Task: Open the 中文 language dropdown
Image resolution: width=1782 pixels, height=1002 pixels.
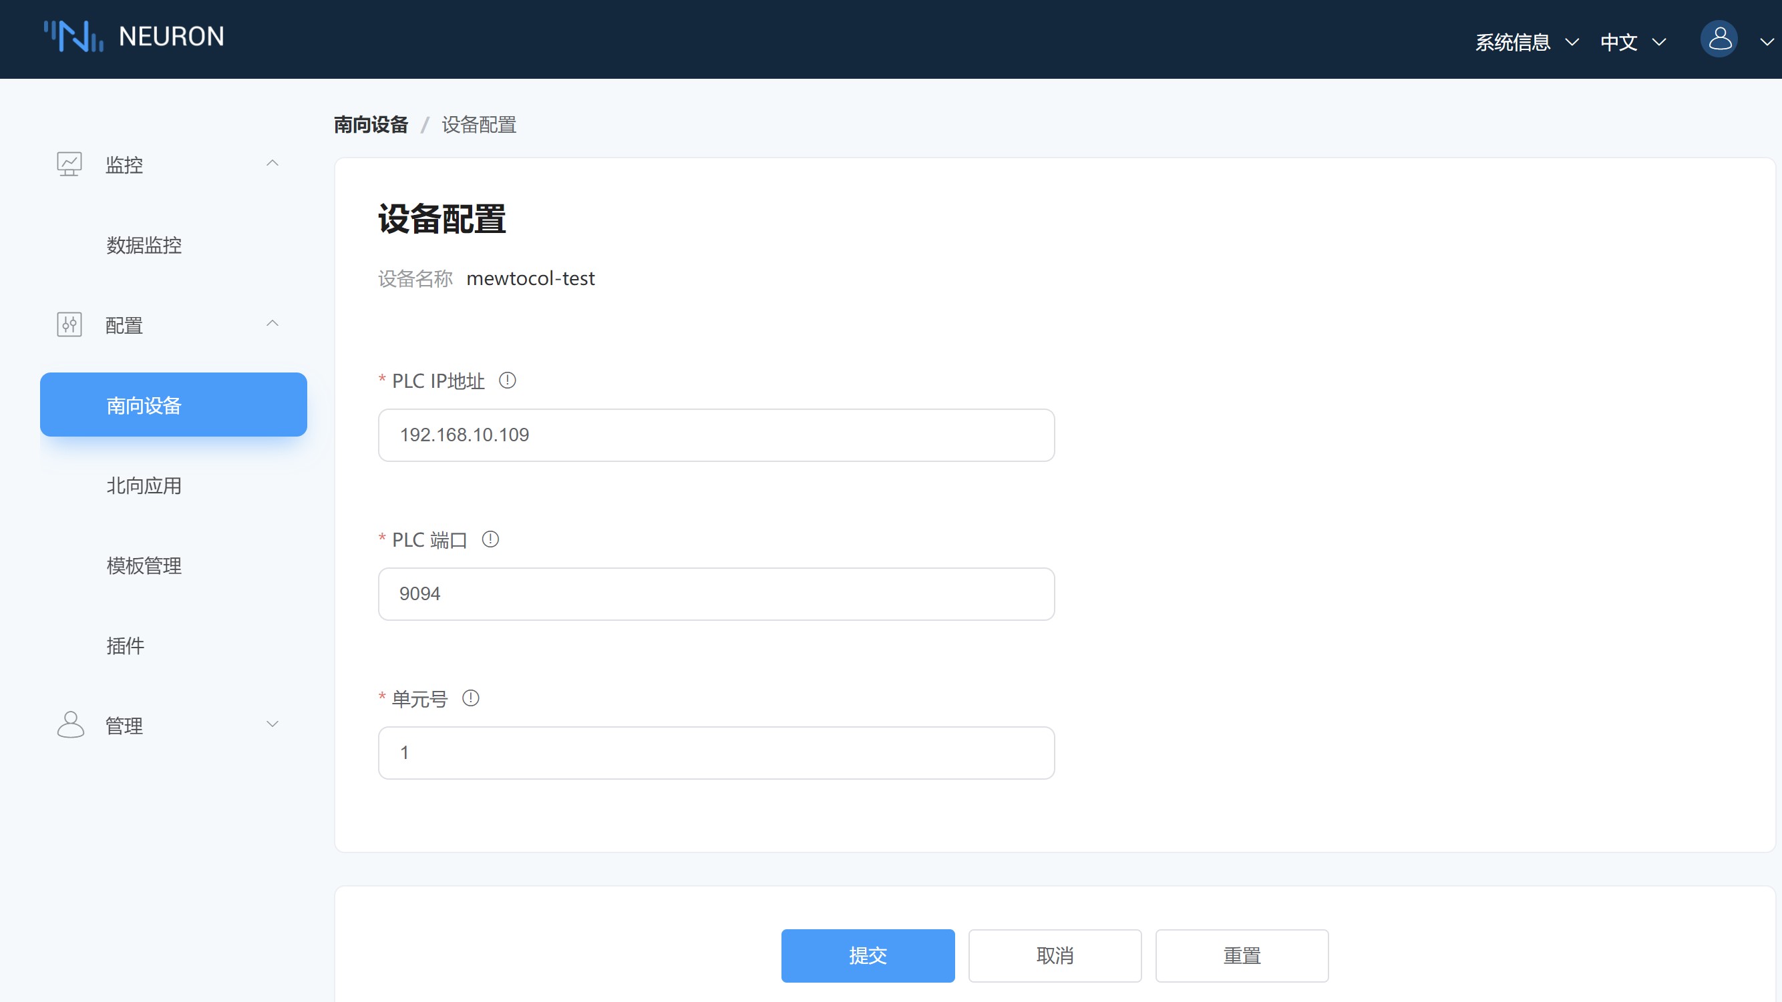Action: pos(1632,42)
